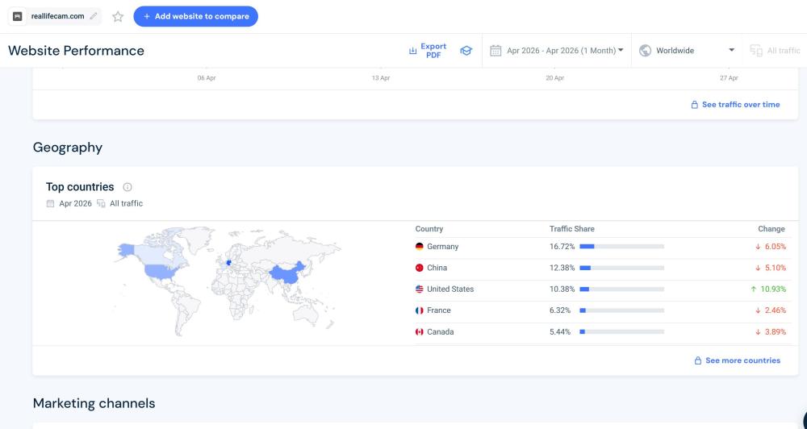Viewport: 807px width, 429px height.
Task: Click the 5.44% traffic share value
Action: click(x=560, y=331)
